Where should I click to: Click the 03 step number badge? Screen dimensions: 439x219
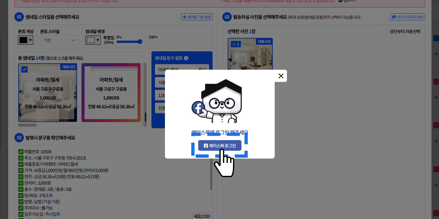(227, 17)
